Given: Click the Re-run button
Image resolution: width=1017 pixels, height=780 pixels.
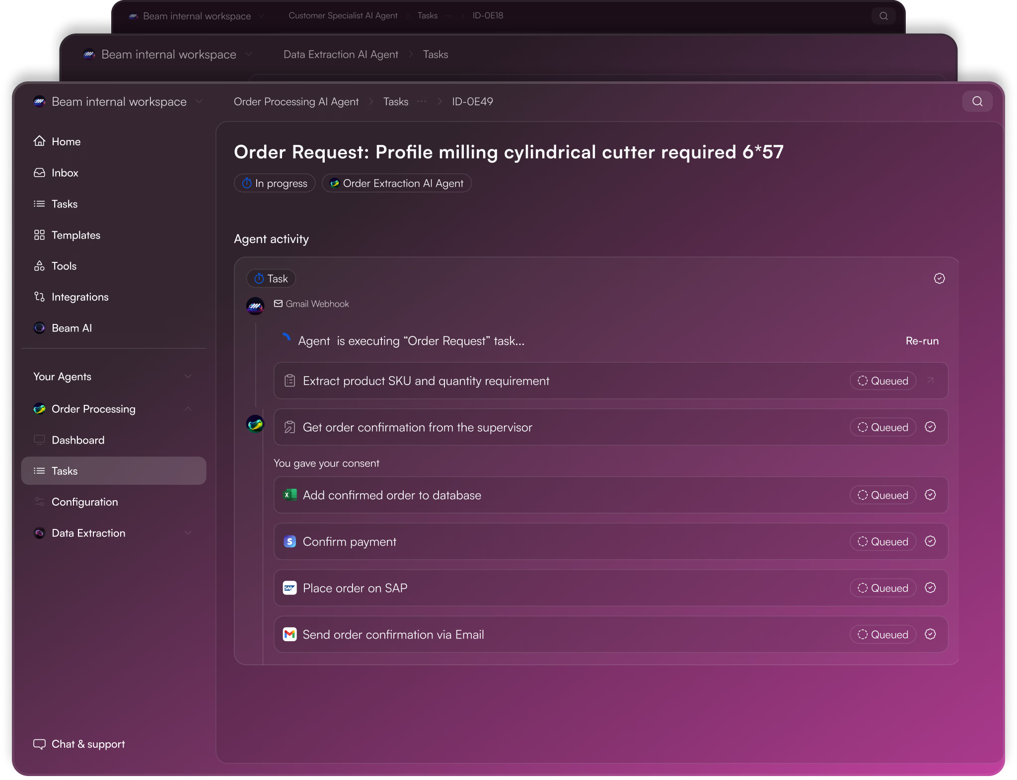Looking at the screenshot, I should click(922, 341).
